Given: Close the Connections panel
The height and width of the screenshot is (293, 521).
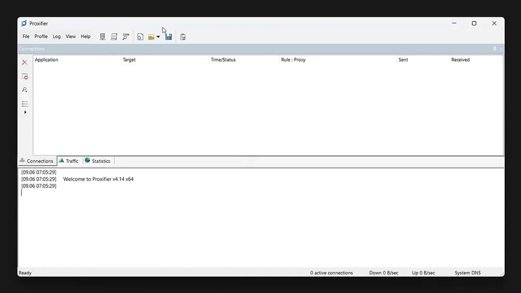Looking at the screenshot, I should 501,49.
